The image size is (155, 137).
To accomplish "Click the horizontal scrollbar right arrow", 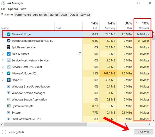I will pyautogui.click(x=150, y=124).
